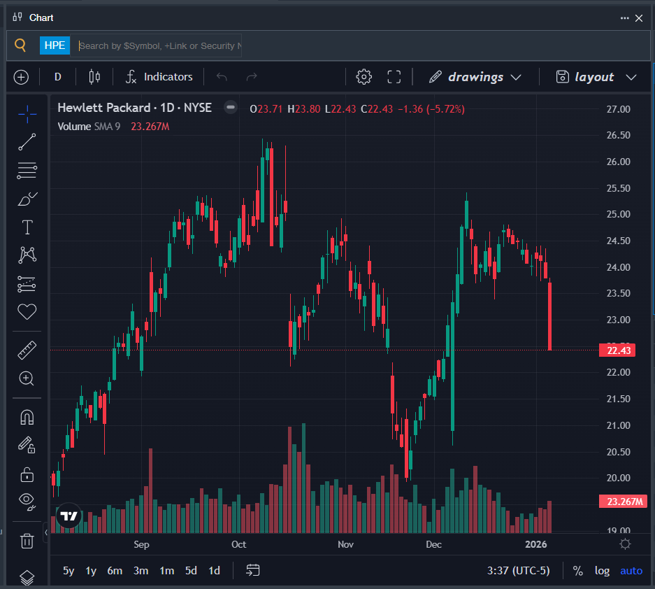Screen dimensions: 655x589
Task: Open the Object Tree panel icon
Action: click(27, 578)
